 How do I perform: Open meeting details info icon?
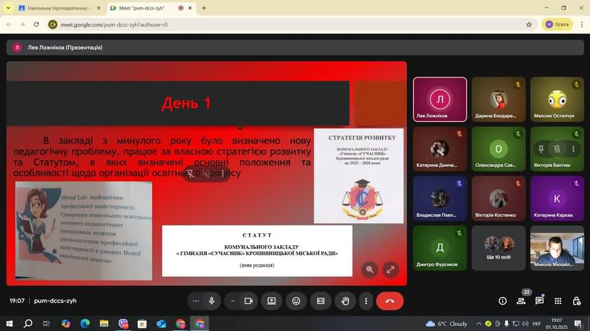pyautogui.click(x=503, y=301)
